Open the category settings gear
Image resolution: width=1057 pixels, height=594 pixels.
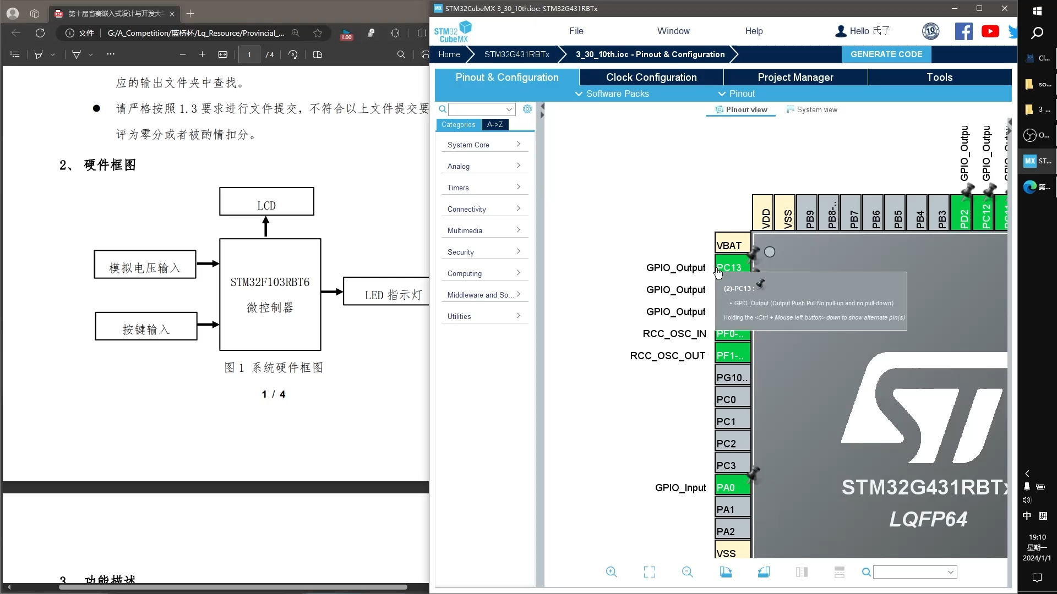[527, 109]
